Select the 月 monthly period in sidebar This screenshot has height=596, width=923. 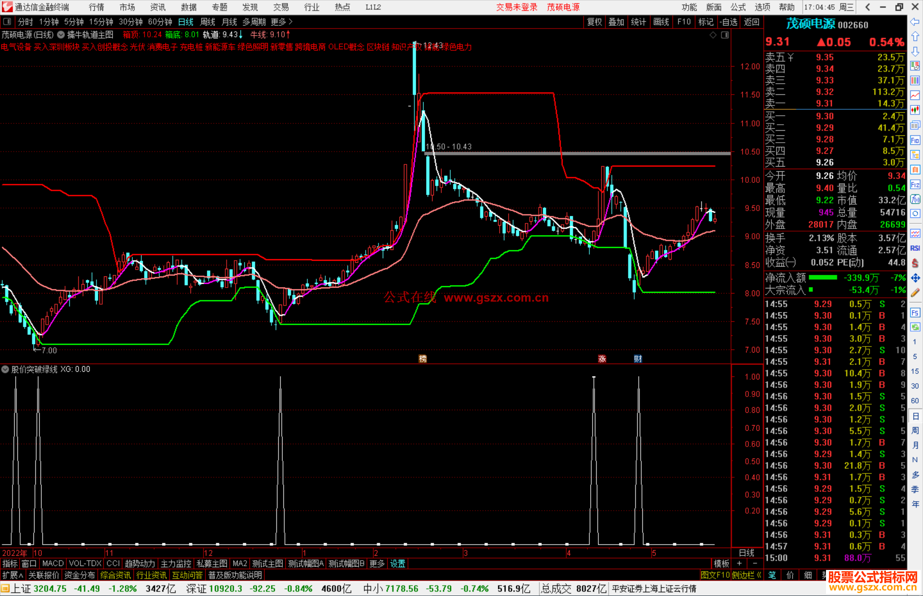[x=915, y=445]
